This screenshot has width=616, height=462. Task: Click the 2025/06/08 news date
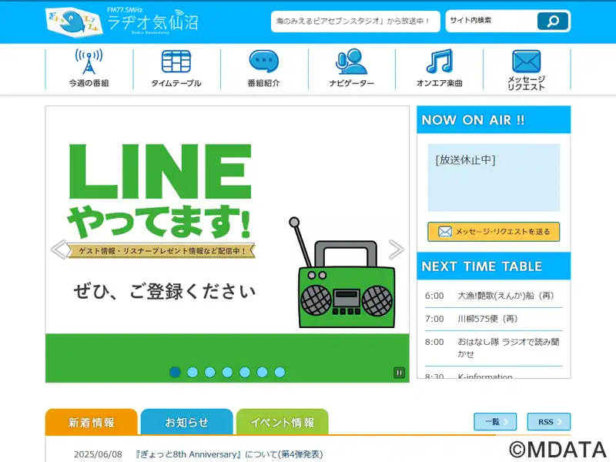99,454
